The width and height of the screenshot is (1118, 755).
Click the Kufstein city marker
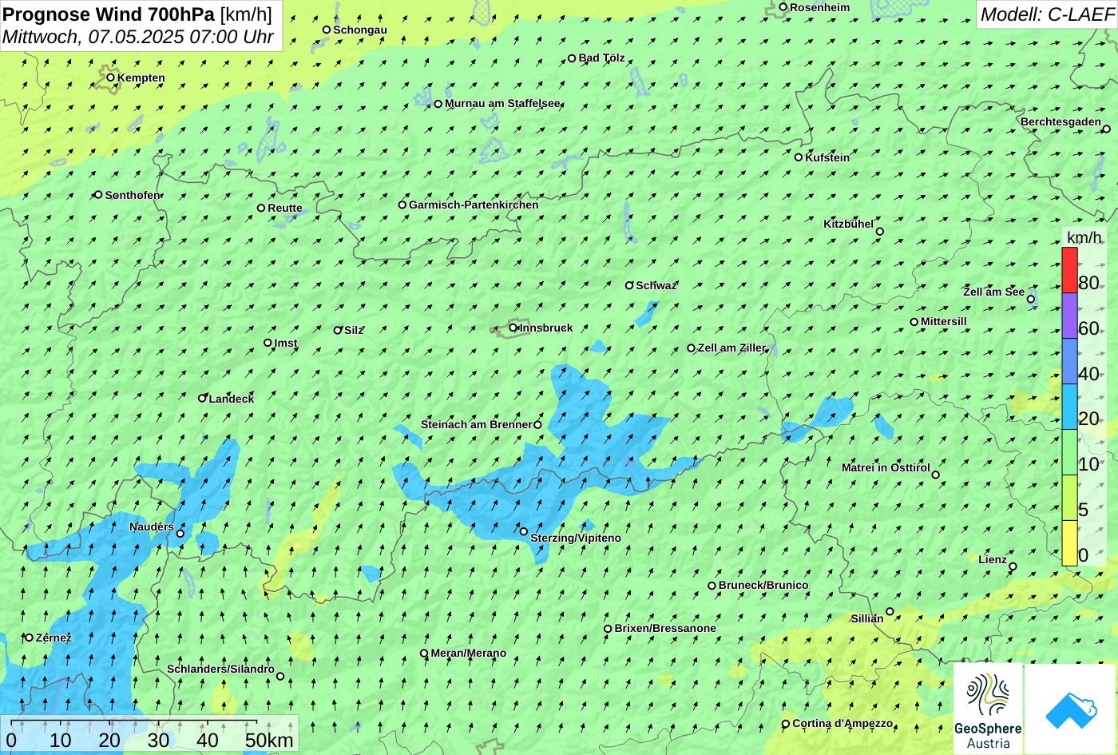pos(798,157)
